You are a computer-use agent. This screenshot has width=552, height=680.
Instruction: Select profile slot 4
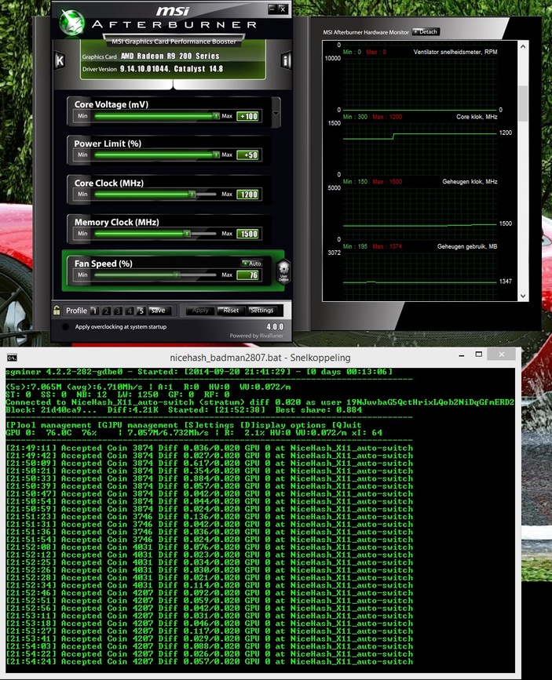[129, 311]
